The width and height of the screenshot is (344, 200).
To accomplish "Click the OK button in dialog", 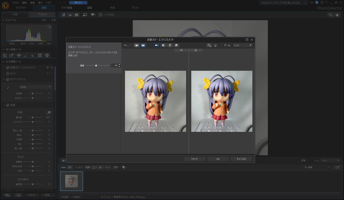I will (x=218, y=159).
